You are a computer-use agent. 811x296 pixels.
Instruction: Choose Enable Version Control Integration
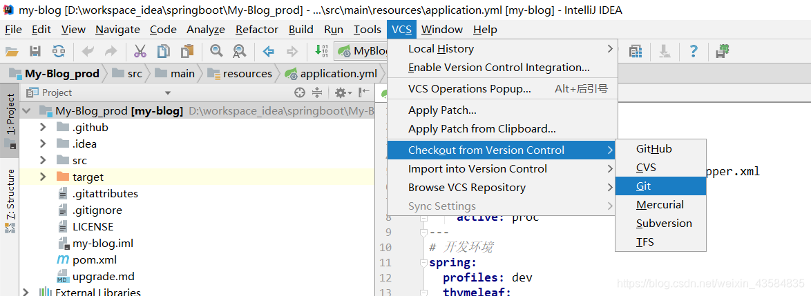[x=502, y=68]
